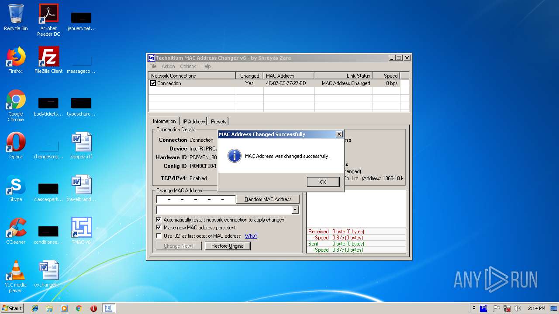The image size is (559, 314).
Task: Click Random MAC Address button
Action: [x=268, y=199]
